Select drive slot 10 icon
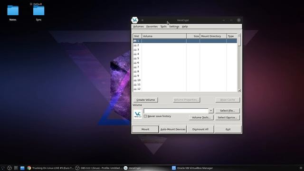This screenshot has height=171, width=304. pyautogui.click(x=135, y=80)
